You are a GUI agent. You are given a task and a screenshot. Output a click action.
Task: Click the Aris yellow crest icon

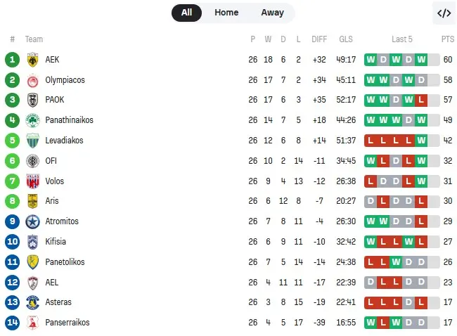(x=32, y=201)
